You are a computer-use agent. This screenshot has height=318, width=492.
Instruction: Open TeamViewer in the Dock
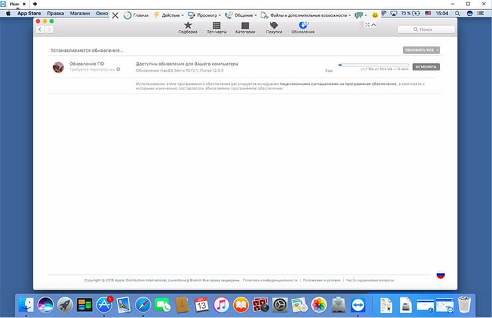358,305
